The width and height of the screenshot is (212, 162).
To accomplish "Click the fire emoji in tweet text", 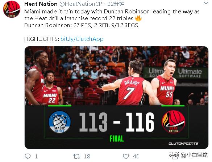I will tap(138, 18).
